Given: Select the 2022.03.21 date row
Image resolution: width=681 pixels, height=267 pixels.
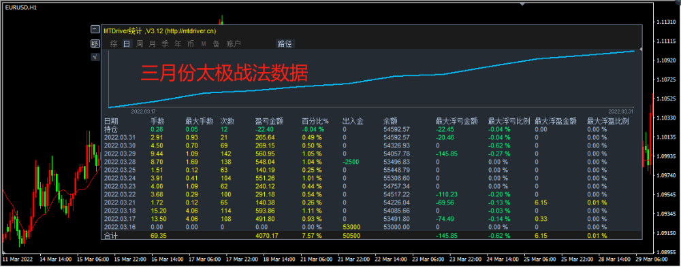Looking at the screenshot, I should tap(119, 202).
